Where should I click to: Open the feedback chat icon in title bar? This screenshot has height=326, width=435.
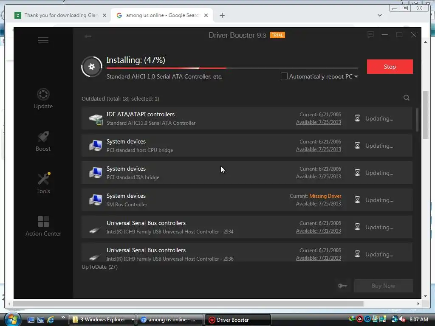370,35
